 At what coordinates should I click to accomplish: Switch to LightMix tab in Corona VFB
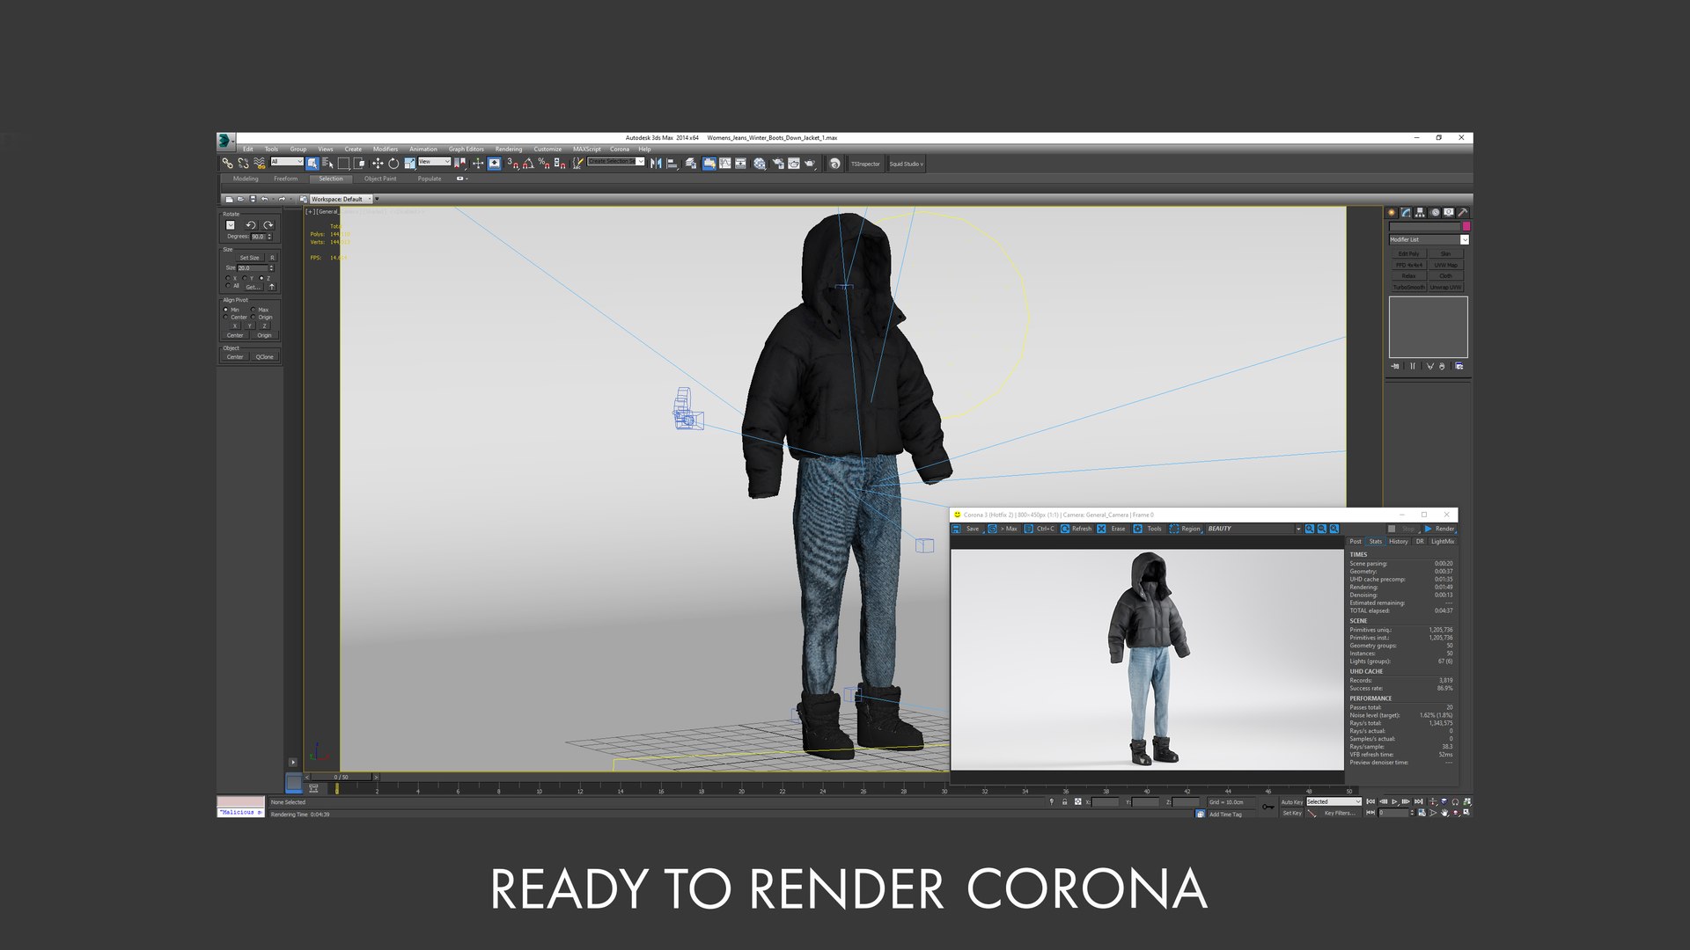click(x=1443, y=541)
